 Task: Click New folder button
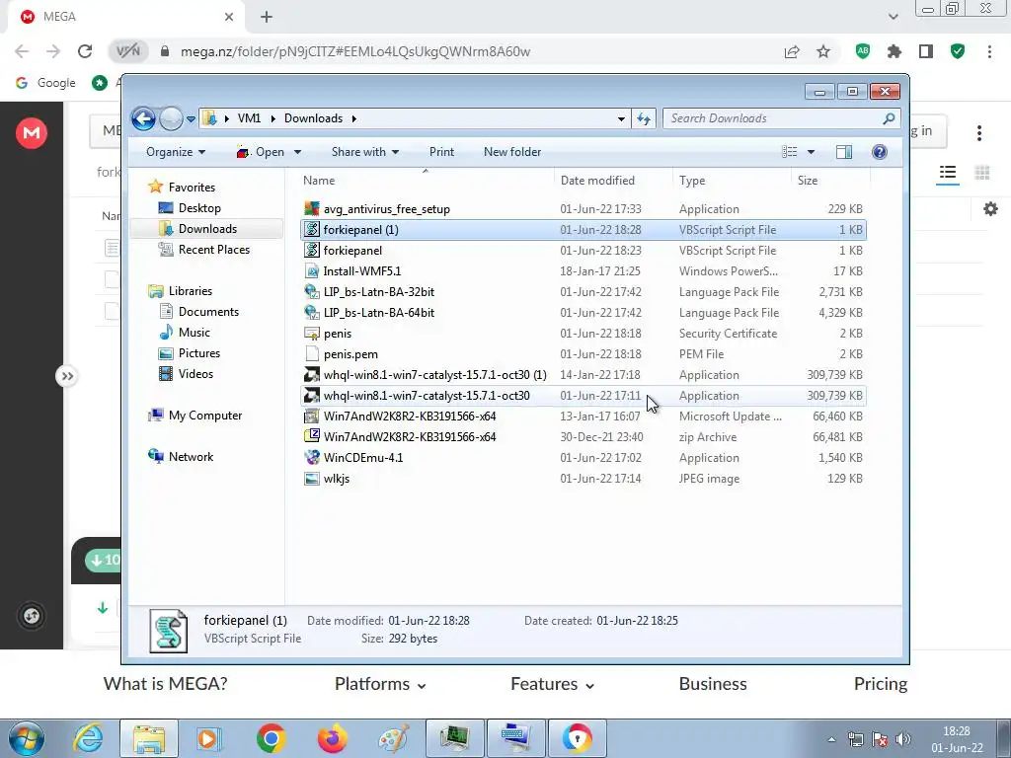point(512,152)
